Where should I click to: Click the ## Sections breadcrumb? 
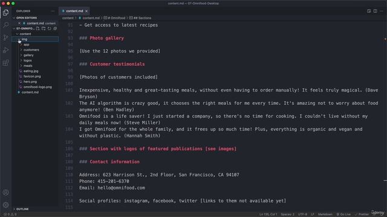click(x=143, y=18)
